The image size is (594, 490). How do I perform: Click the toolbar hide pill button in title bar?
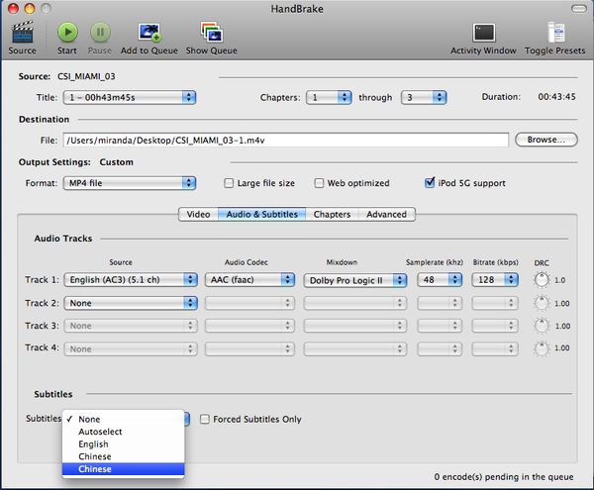coord(579,8)
